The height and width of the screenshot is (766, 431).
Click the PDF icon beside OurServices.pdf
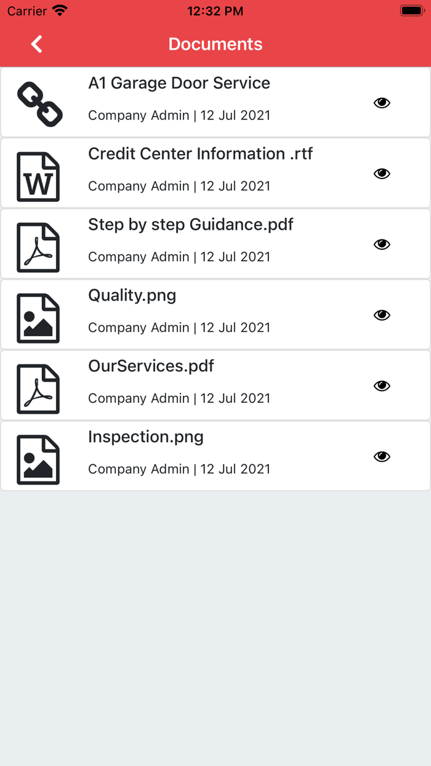tap(38, 389)
